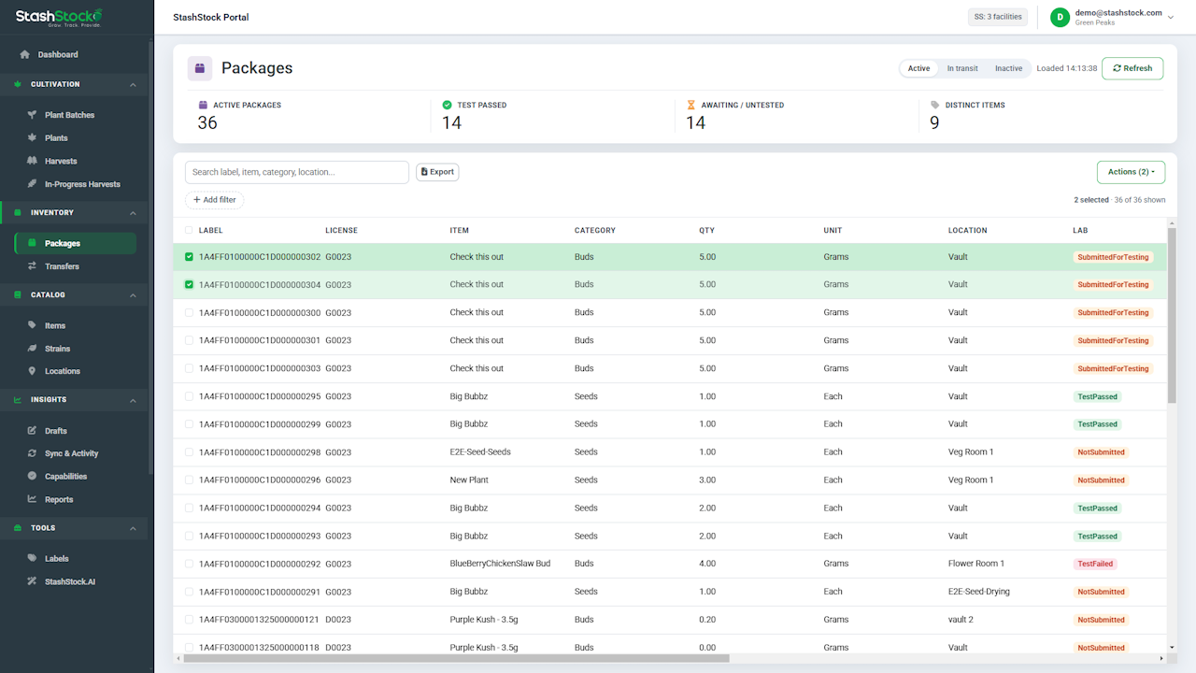This screenshot has height=673, width=1196.
Task: Expand the account menu chevron
Action: 1171,17
